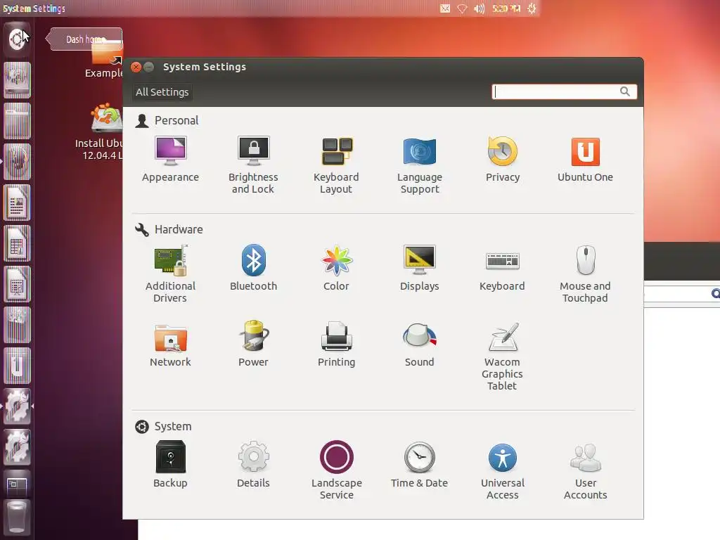Close the System Settings window
This screenshot has width=720, height=540.
tap(136, 67)
